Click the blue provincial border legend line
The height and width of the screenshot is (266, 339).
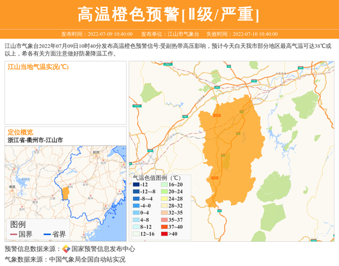[x=46, y=234]
